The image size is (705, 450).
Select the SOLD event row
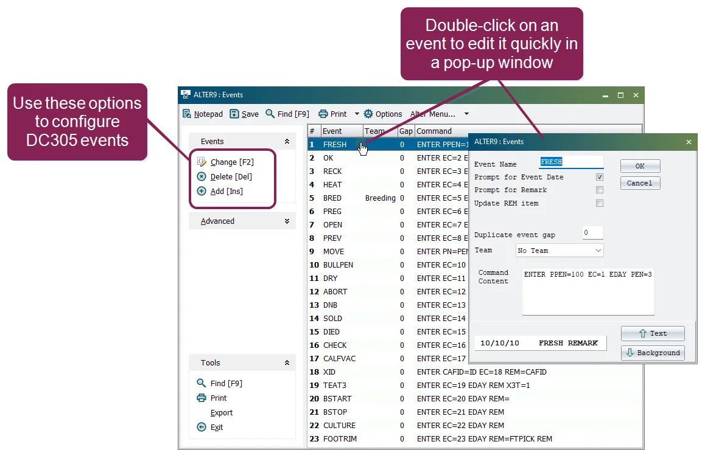pos(388,319)
